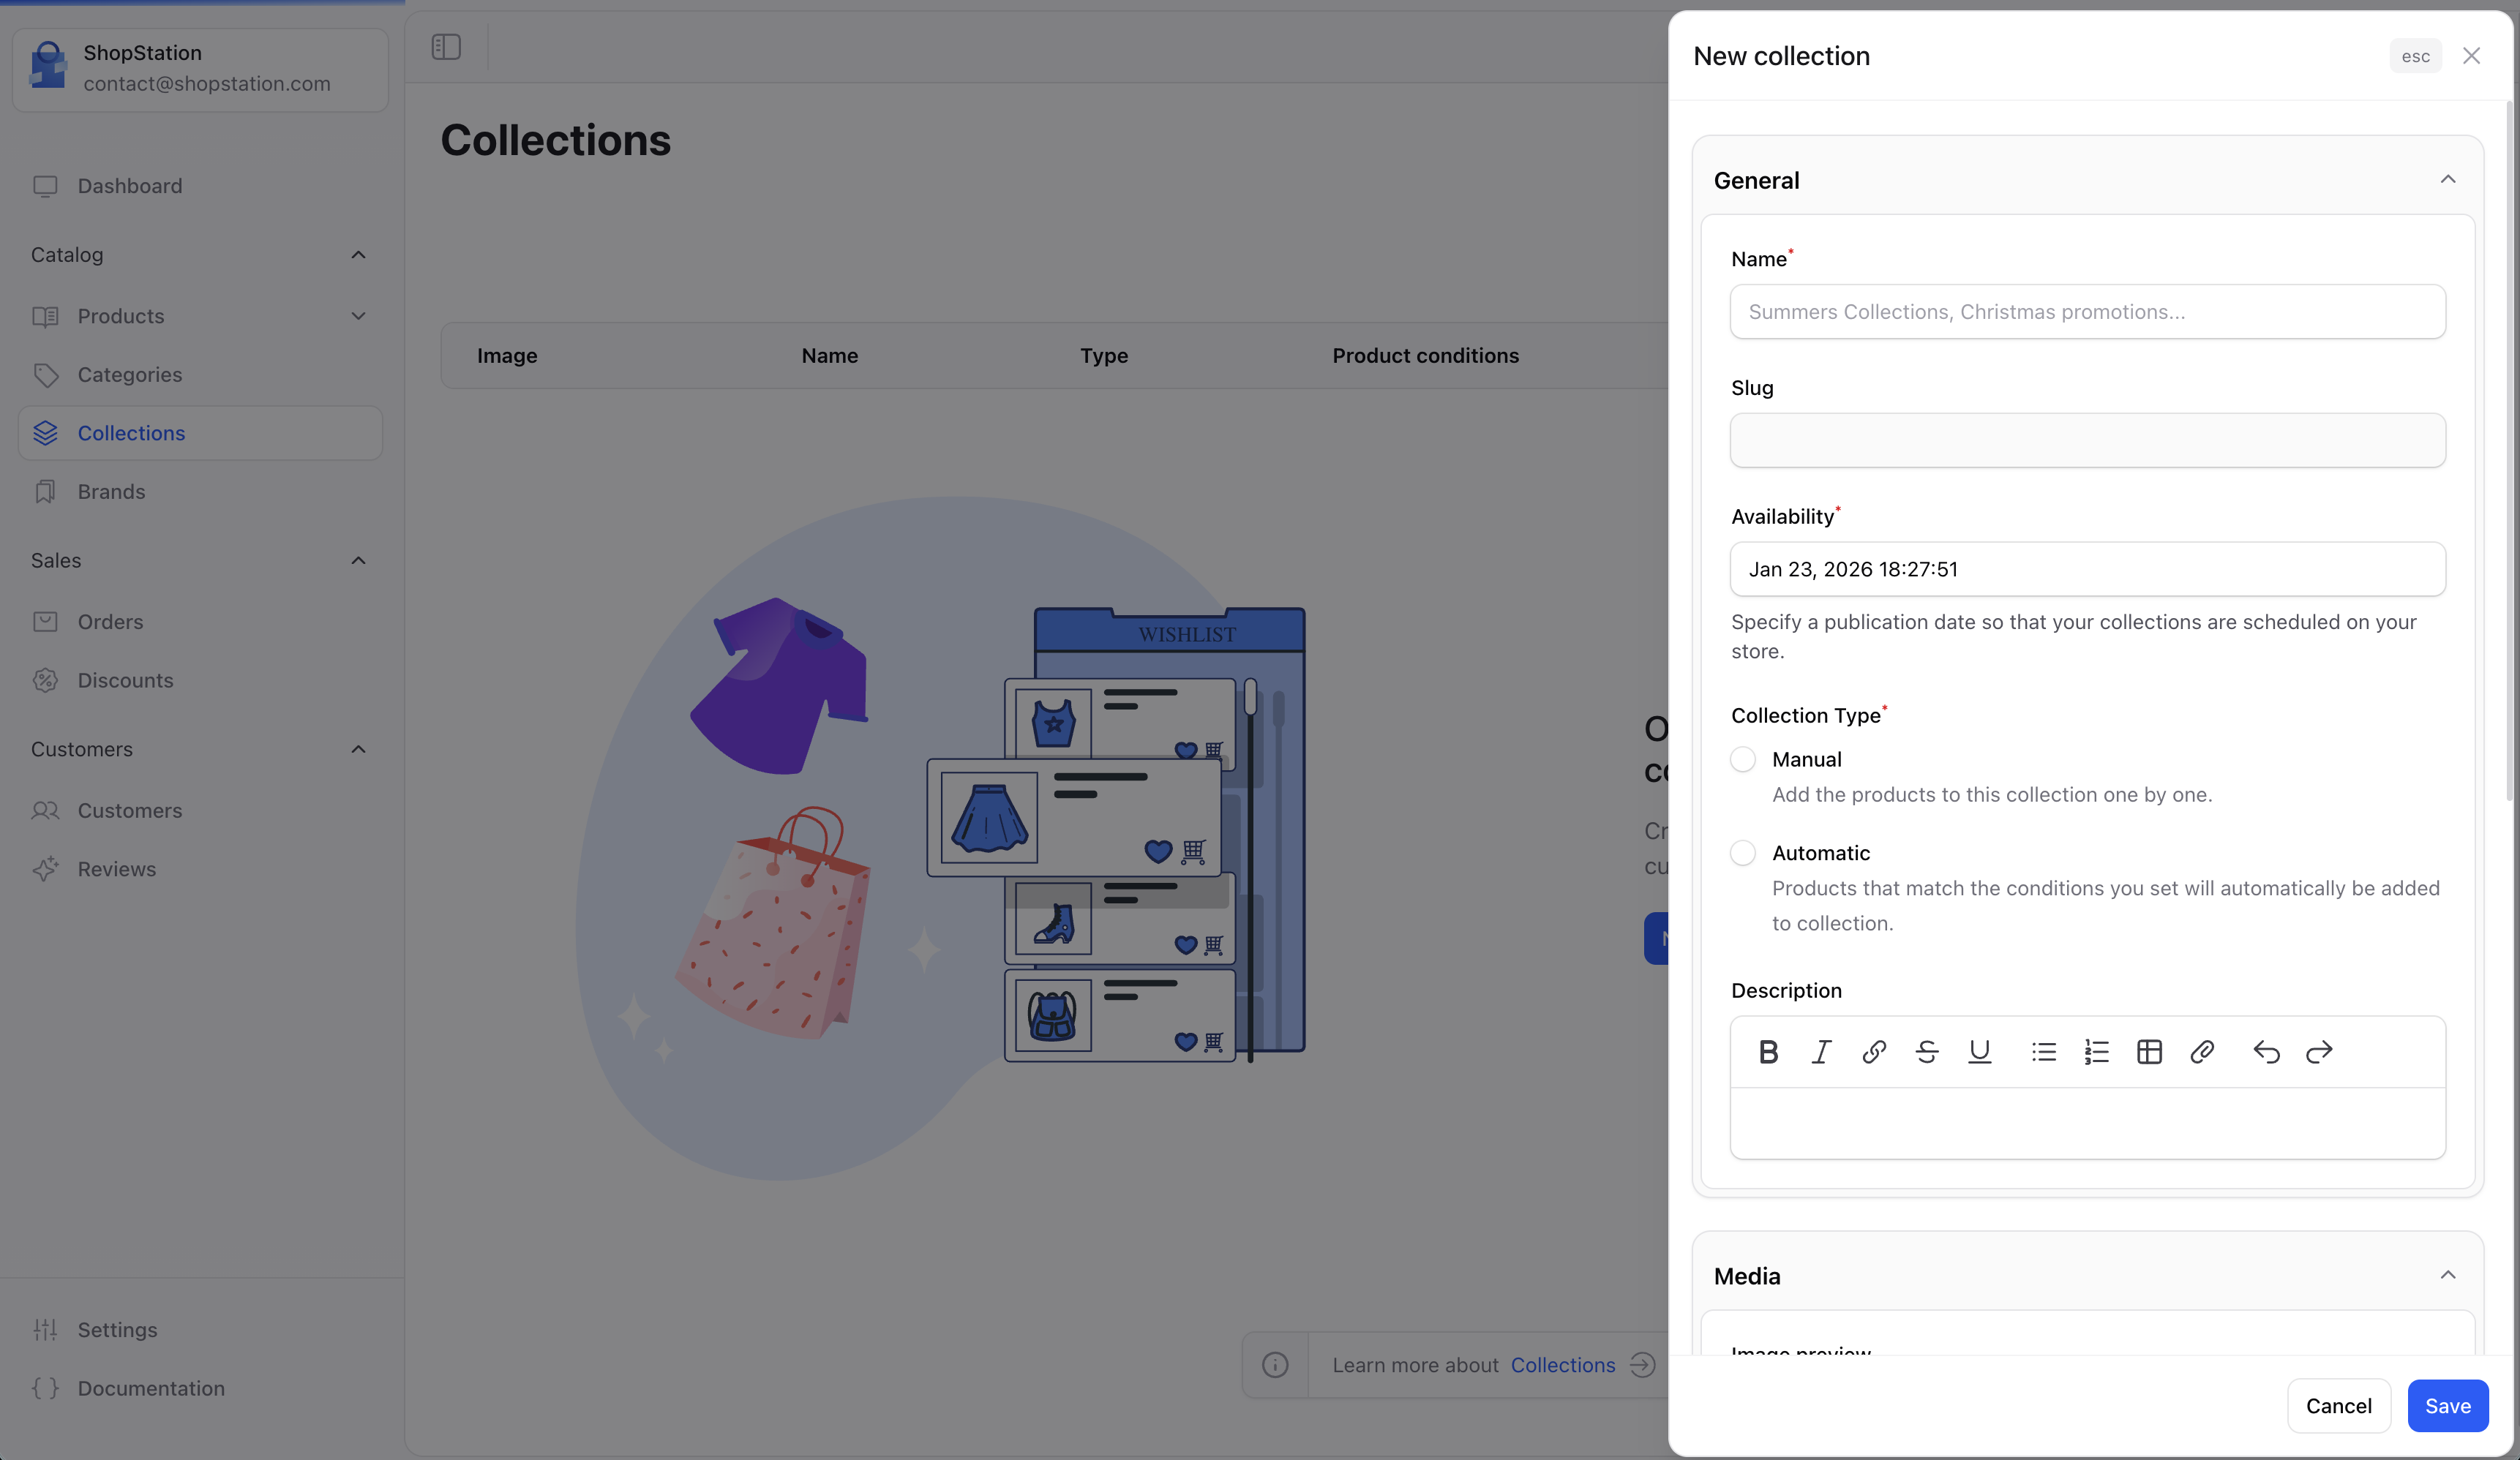Insert a bulleted list in description
The height and width of the screenshot is (1460, 2520).
click(2044, 1052)
